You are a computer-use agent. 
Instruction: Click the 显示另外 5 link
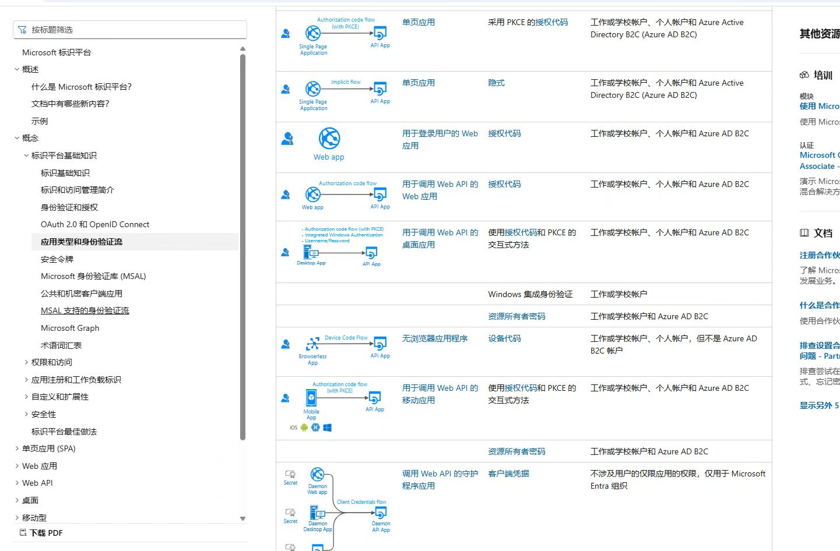pyautogui.click(x=819, y=405)
